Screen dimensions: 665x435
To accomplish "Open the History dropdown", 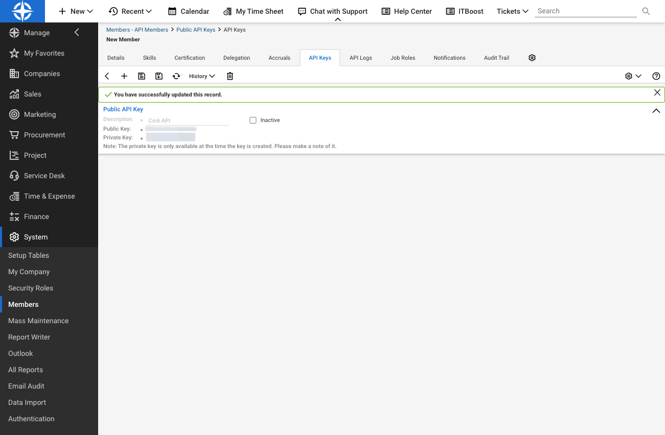I will tap(202, 76).
